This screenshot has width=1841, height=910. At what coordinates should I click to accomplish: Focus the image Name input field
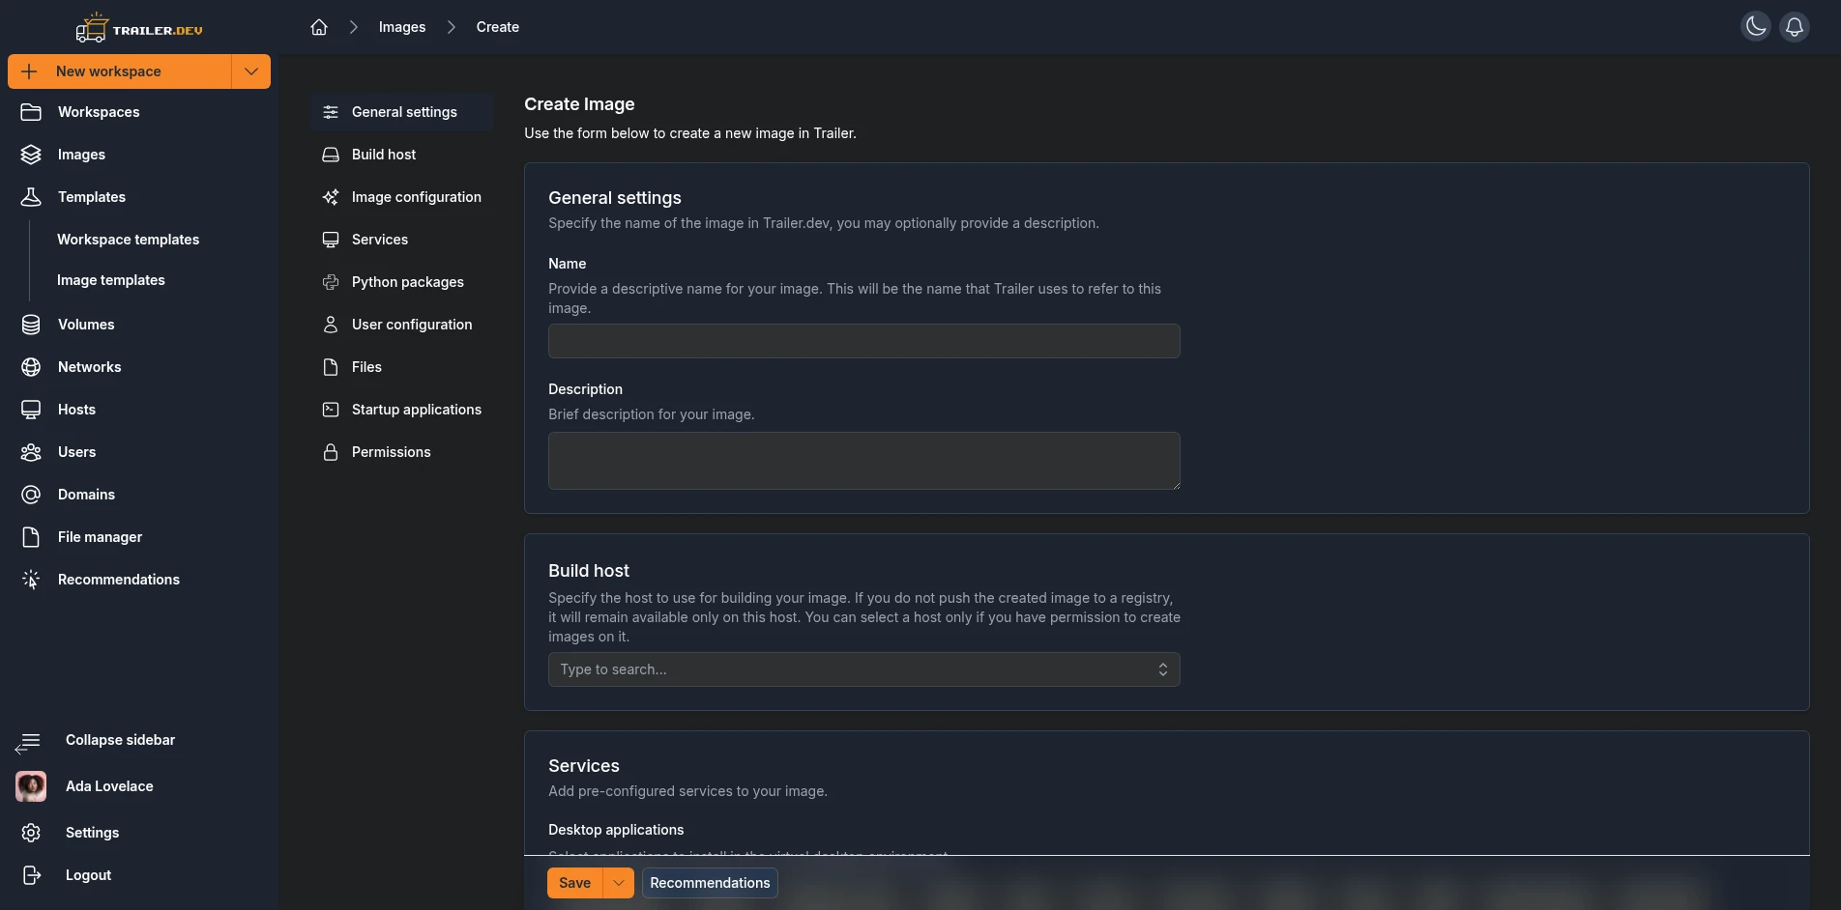pyautogui.click(x=863, y=341)
